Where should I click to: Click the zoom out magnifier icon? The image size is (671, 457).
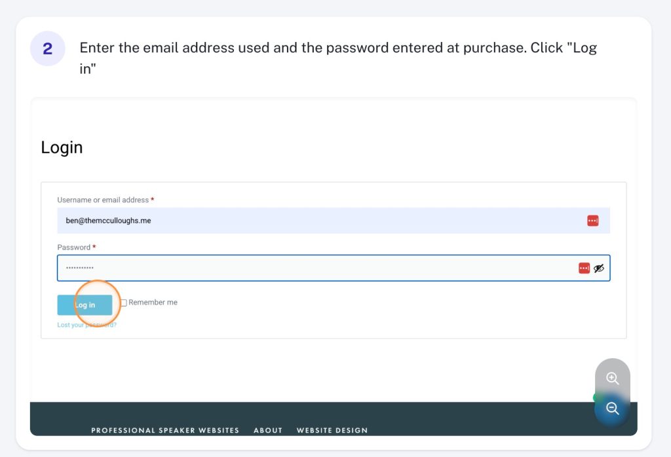coord(613,409)
